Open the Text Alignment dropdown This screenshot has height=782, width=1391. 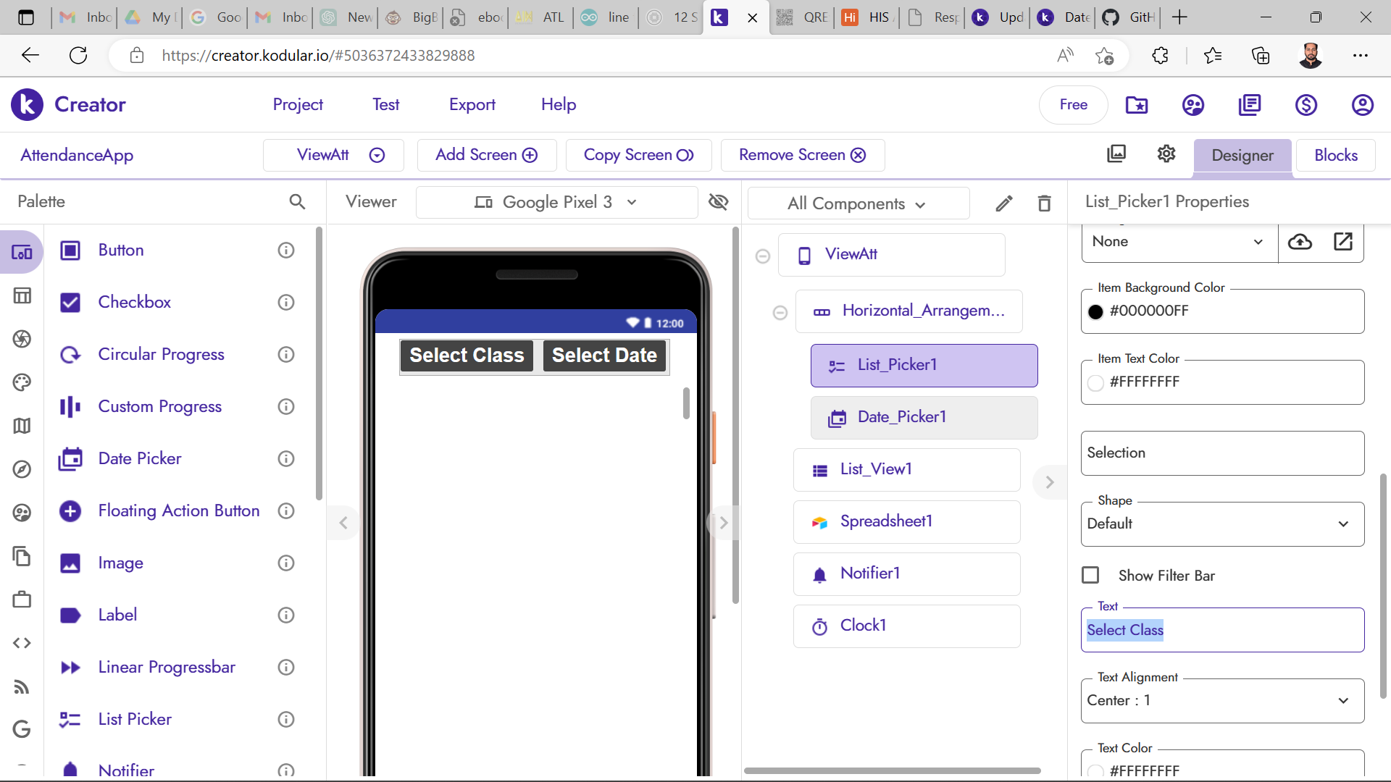tap(1222, 700)
